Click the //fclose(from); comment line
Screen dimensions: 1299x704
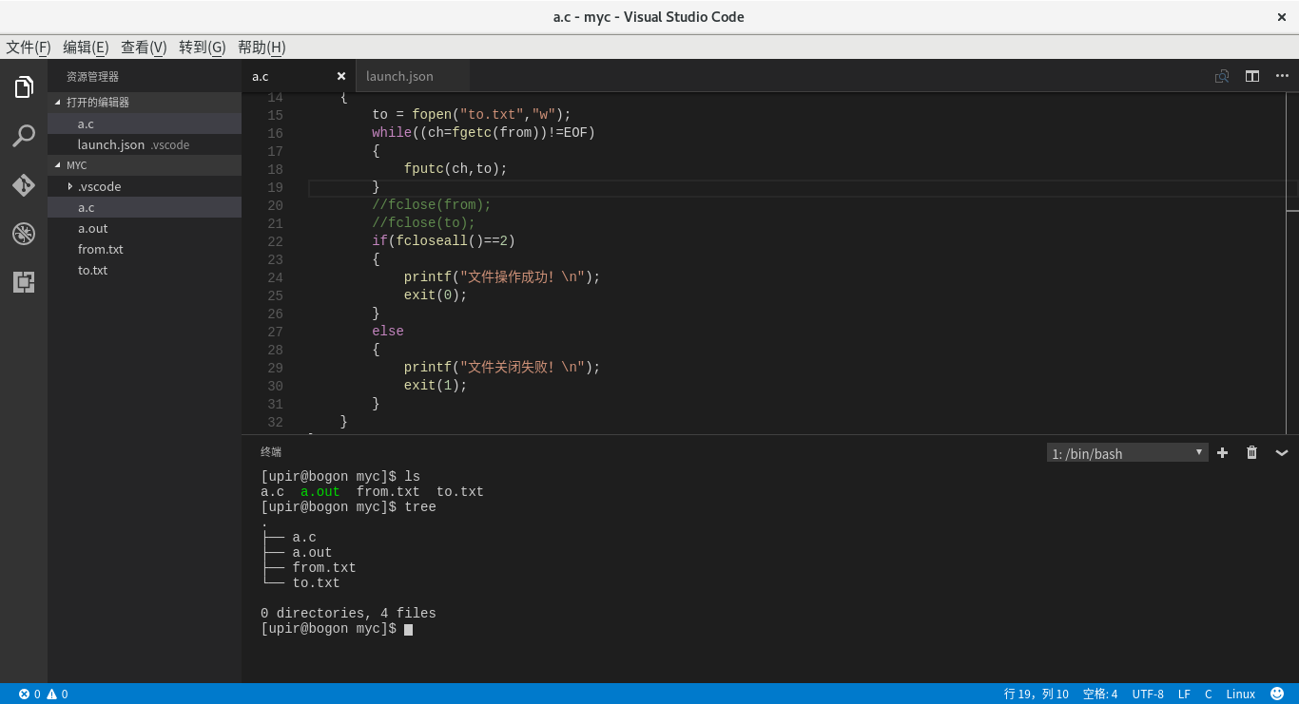432,205
